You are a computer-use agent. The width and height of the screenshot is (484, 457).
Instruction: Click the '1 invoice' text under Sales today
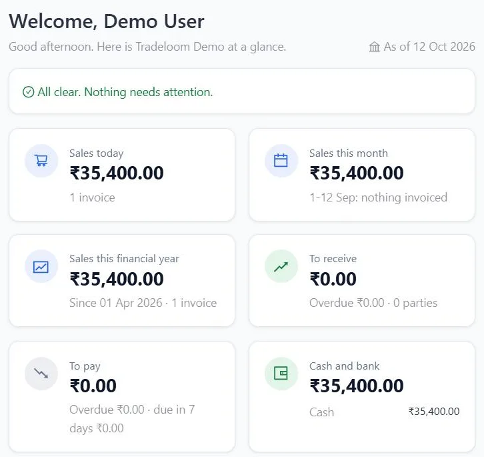(92, 197)
